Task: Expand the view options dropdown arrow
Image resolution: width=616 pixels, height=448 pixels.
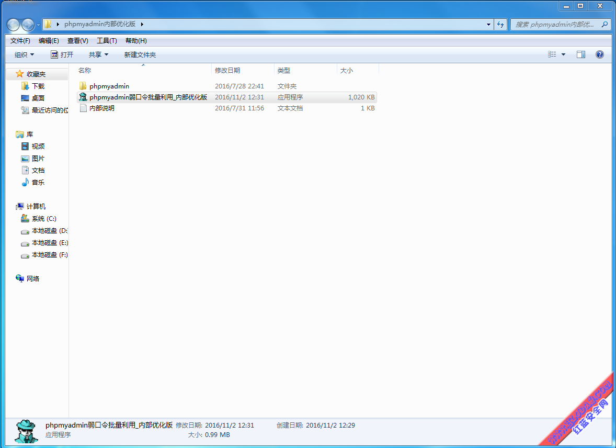Action: (x=563, y=54)
